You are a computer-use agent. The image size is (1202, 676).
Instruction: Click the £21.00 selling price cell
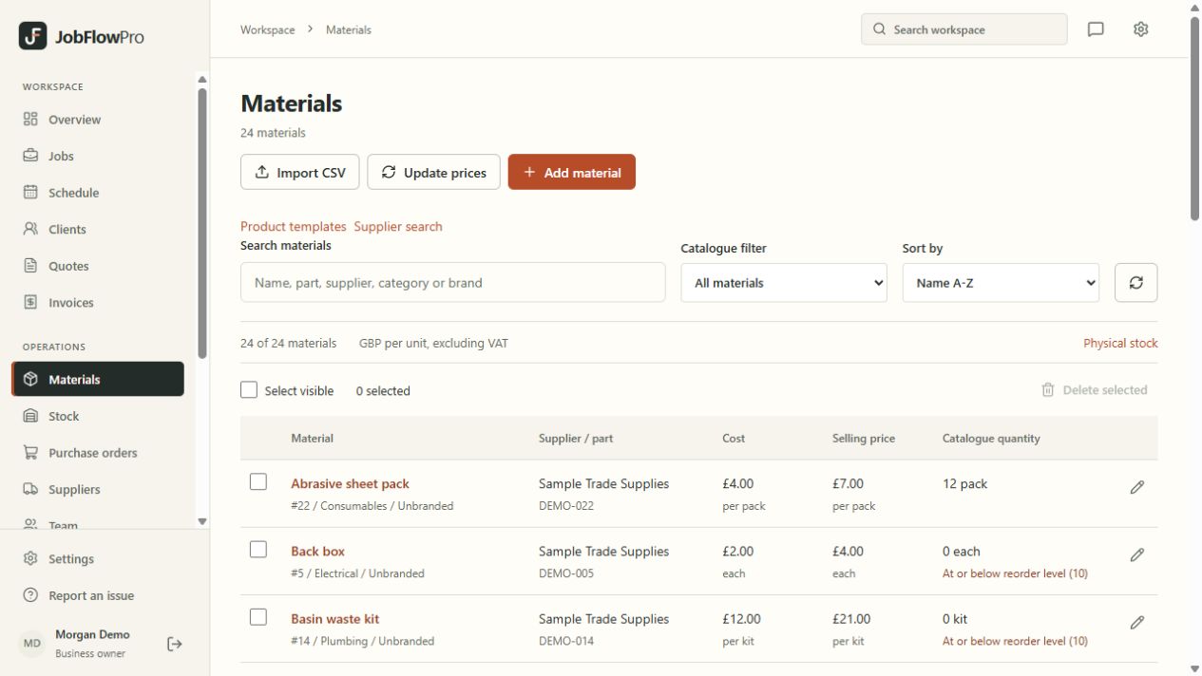click(851, 619)
